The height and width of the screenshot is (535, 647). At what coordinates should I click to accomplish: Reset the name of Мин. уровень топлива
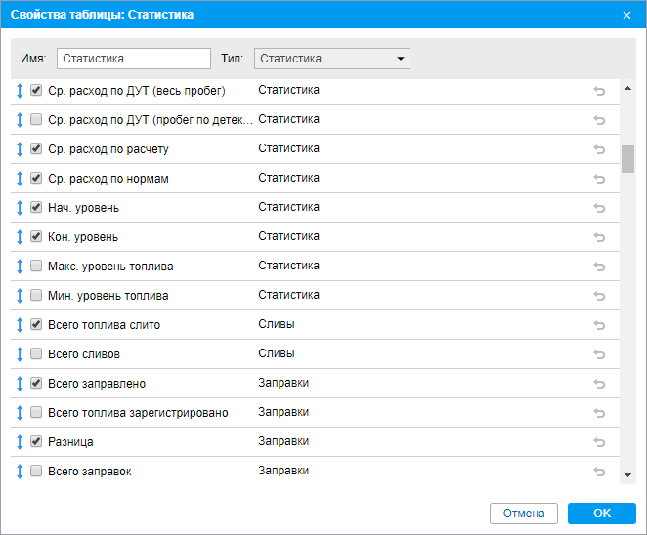tap(599, 296)
